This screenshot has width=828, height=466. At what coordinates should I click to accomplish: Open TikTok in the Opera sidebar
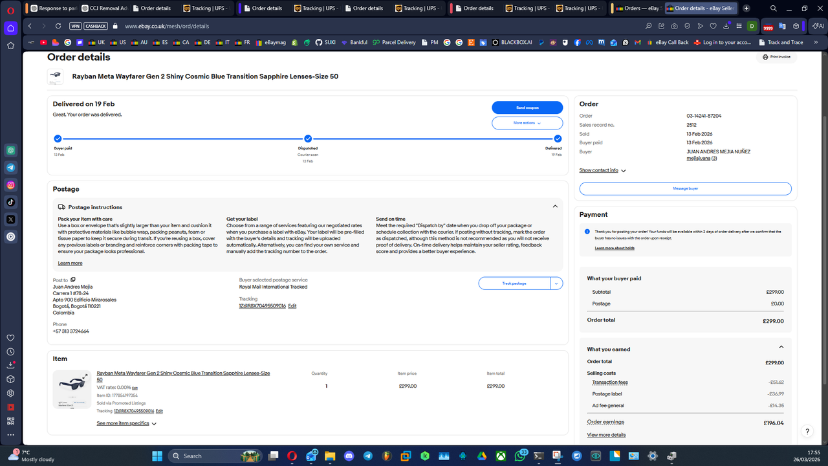click(11, 202)
